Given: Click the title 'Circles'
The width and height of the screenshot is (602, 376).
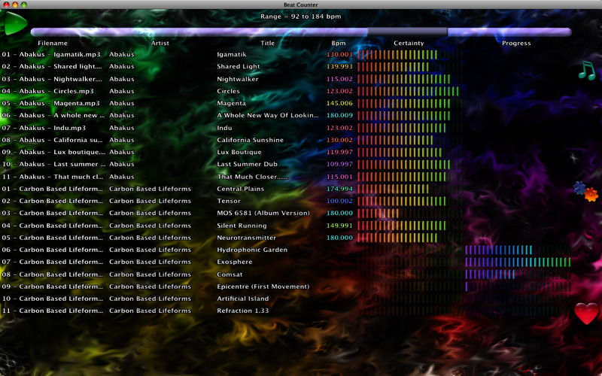Looking at the screenshot, I should pyautogui.click(x=228, y=91).
